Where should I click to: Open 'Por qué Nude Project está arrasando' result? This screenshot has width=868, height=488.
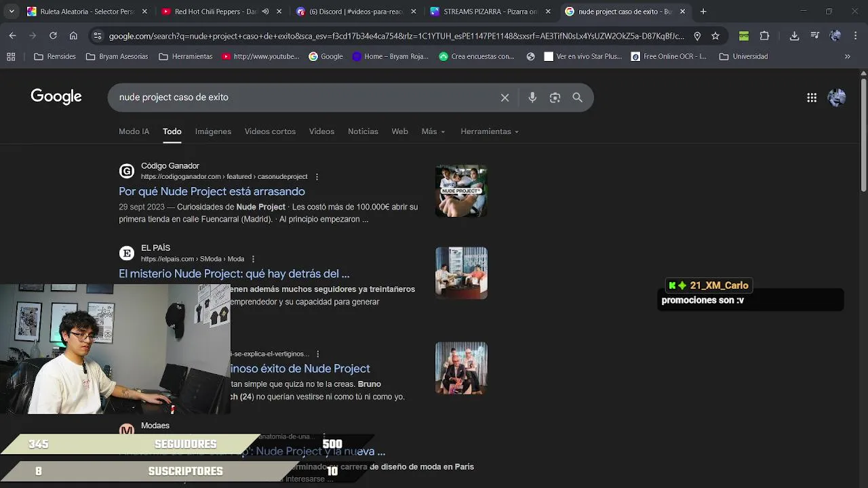click(x=212, y=192)
